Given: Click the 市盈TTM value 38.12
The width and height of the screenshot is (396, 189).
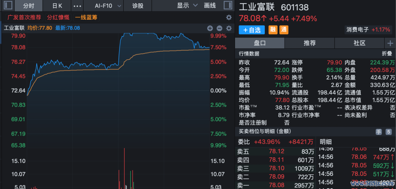Looking at the screenshot, I should 282,108.
